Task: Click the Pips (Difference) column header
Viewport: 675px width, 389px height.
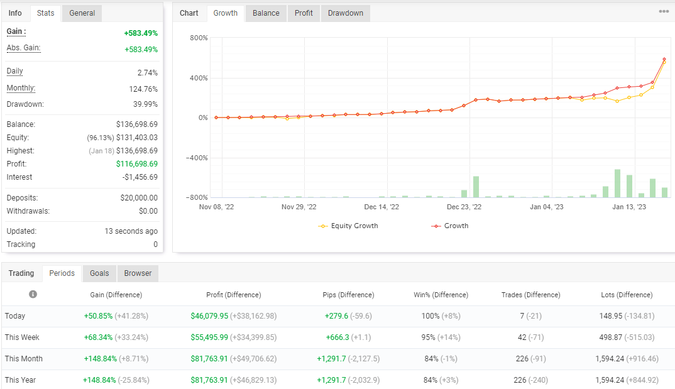Action: (348, 295)
